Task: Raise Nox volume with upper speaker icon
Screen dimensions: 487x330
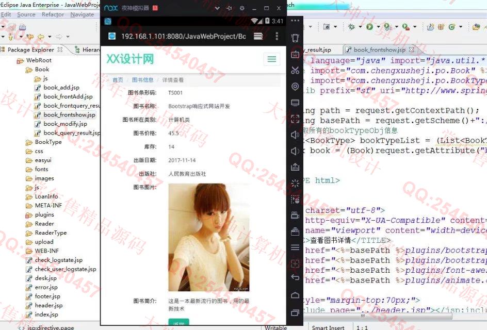Action: click(x=295, y=135)
